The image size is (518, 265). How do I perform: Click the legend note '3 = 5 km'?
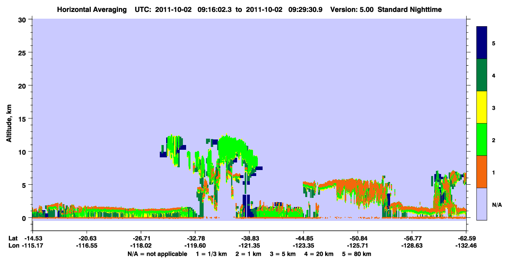pos(283,253)
